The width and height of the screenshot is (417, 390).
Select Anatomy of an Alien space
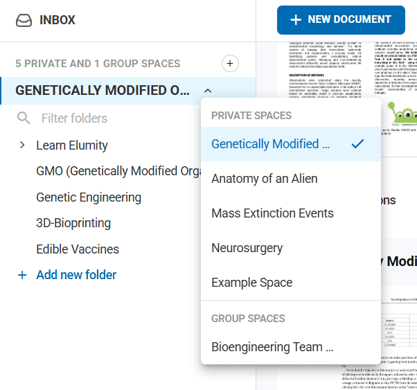tap(264, 179)
